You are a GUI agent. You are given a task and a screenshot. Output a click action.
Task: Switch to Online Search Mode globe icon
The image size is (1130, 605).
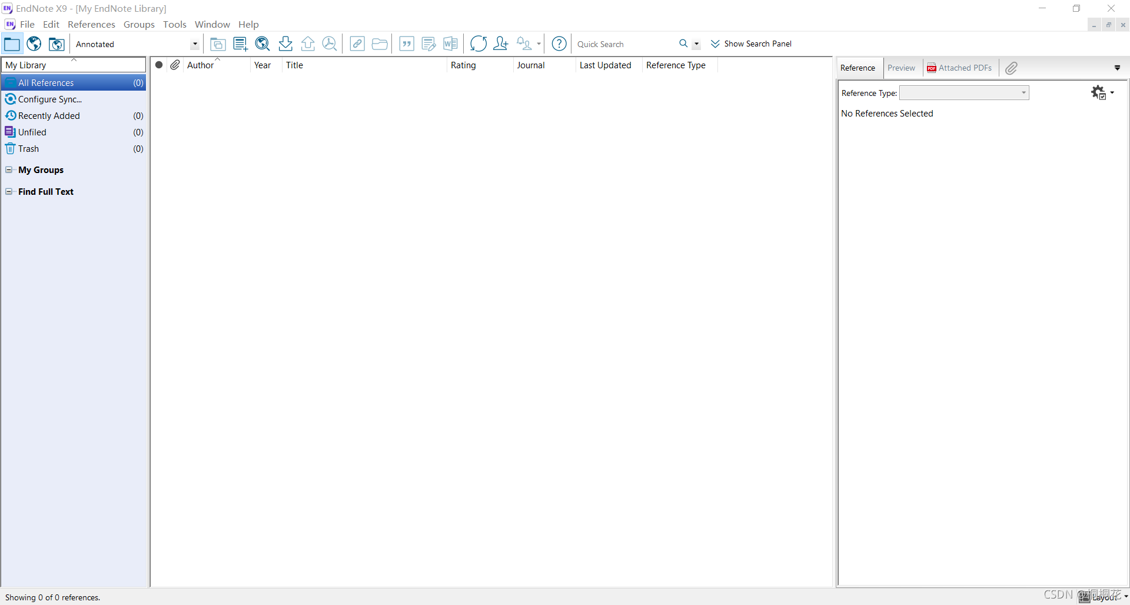(34, 44)
